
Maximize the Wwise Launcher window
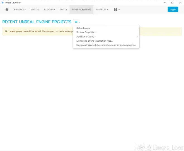[172, 2]
